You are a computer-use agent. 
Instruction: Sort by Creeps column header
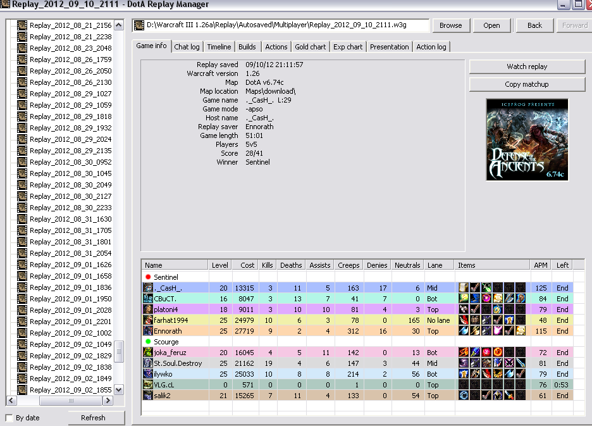(x=348, y=265)
